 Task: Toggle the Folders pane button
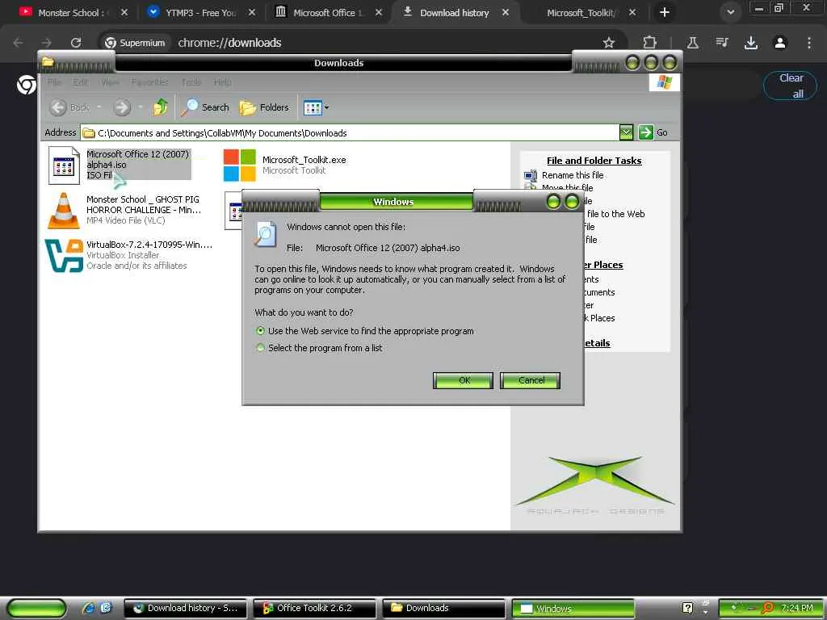(264, 107)
